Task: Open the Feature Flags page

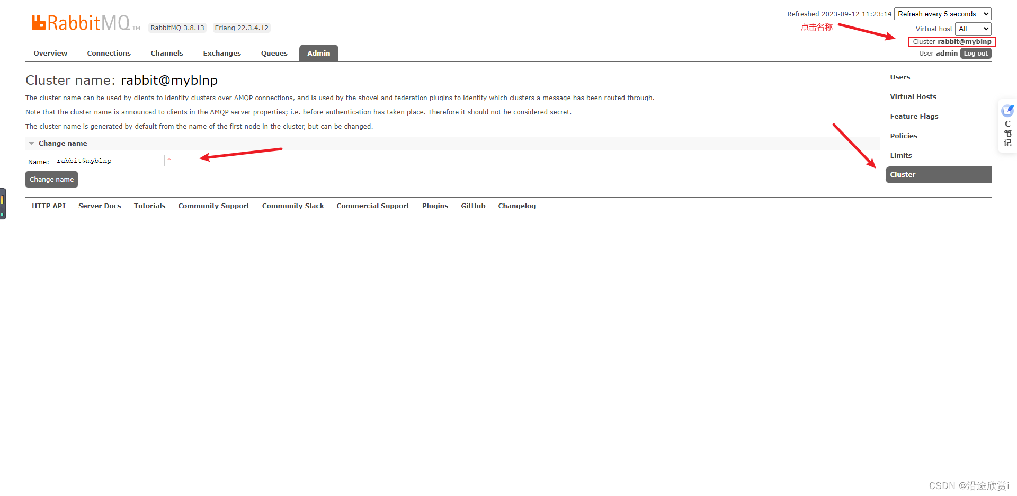Action: [x=914, y=116]
